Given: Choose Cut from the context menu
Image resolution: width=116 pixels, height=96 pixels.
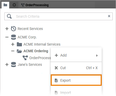Looking at the screenshot, I should [76, 68].
